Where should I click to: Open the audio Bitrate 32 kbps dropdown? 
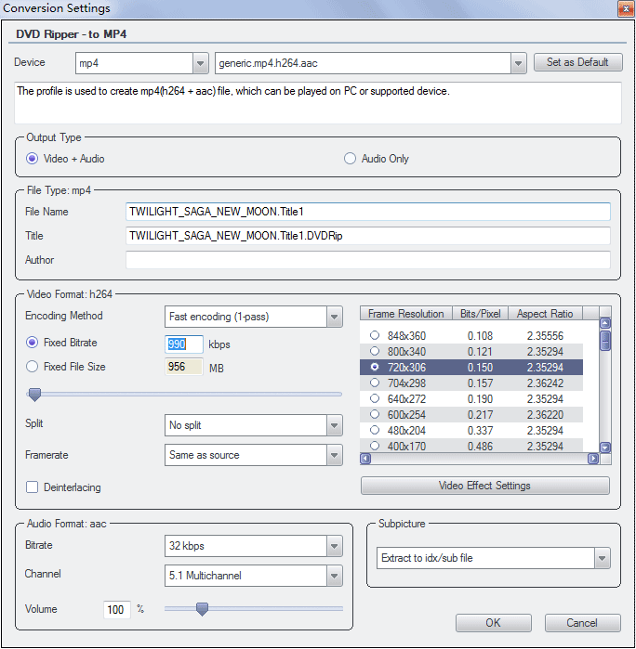334,546
